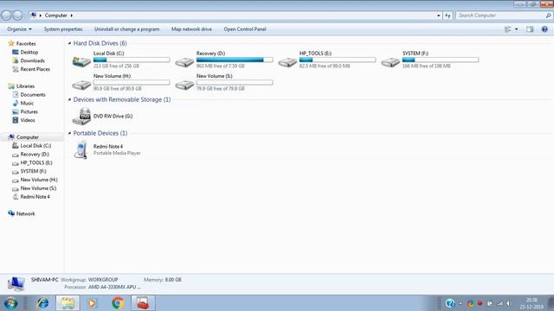Viewport: 554px width, 311px height.
Task: Select New Volume (H:) in sidebar tree
Action: point(39,180)
